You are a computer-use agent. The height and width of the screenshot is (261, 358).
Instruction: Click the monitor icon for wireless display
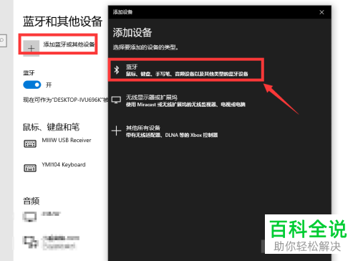coord(117,100)
